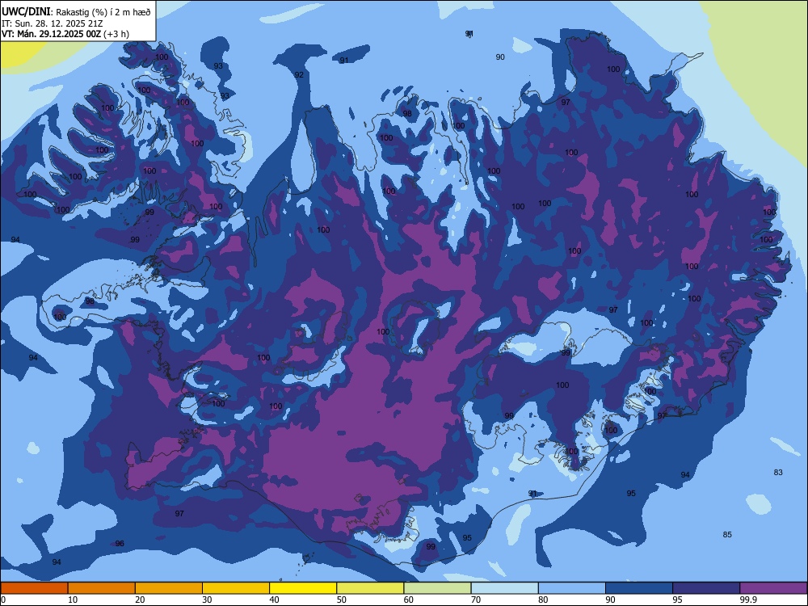Click the bright yellow 40–50 legend swatch
This screenshot has width=808, height=606.
pos(303,588)
